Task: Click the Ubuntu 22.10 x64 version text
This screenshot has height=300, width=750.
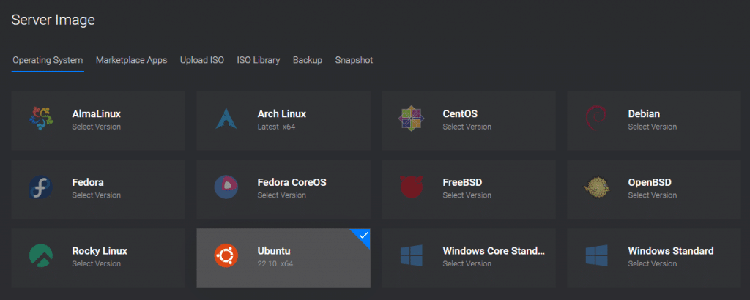Action: (275, 263)
